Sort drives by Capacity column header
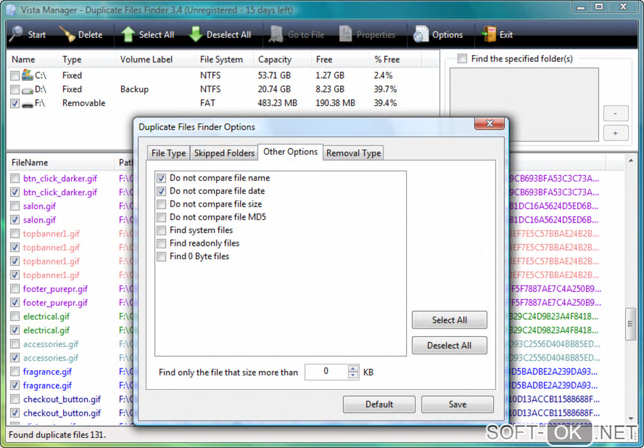Viewport: 644px width, 448px height. point(283,59)
